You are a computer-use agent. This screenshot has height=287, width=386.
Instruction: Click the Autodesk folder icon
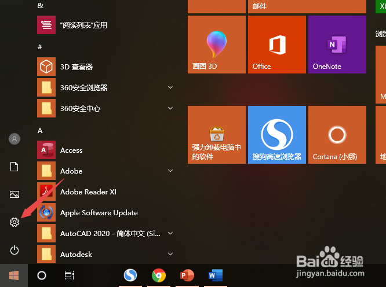coord(46,254)
